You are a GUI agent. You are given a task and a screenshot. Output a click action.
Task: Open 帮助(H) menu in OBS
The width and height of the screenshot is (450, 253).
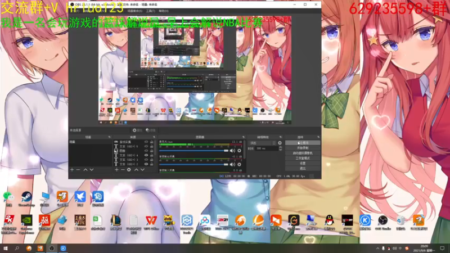(x=164, y=11)
